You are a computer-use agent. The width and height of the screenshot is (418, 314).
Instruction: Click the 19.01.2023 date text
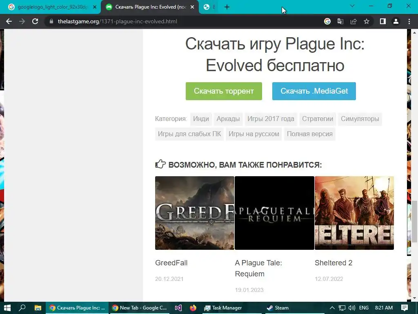click(x=249, y=290)
